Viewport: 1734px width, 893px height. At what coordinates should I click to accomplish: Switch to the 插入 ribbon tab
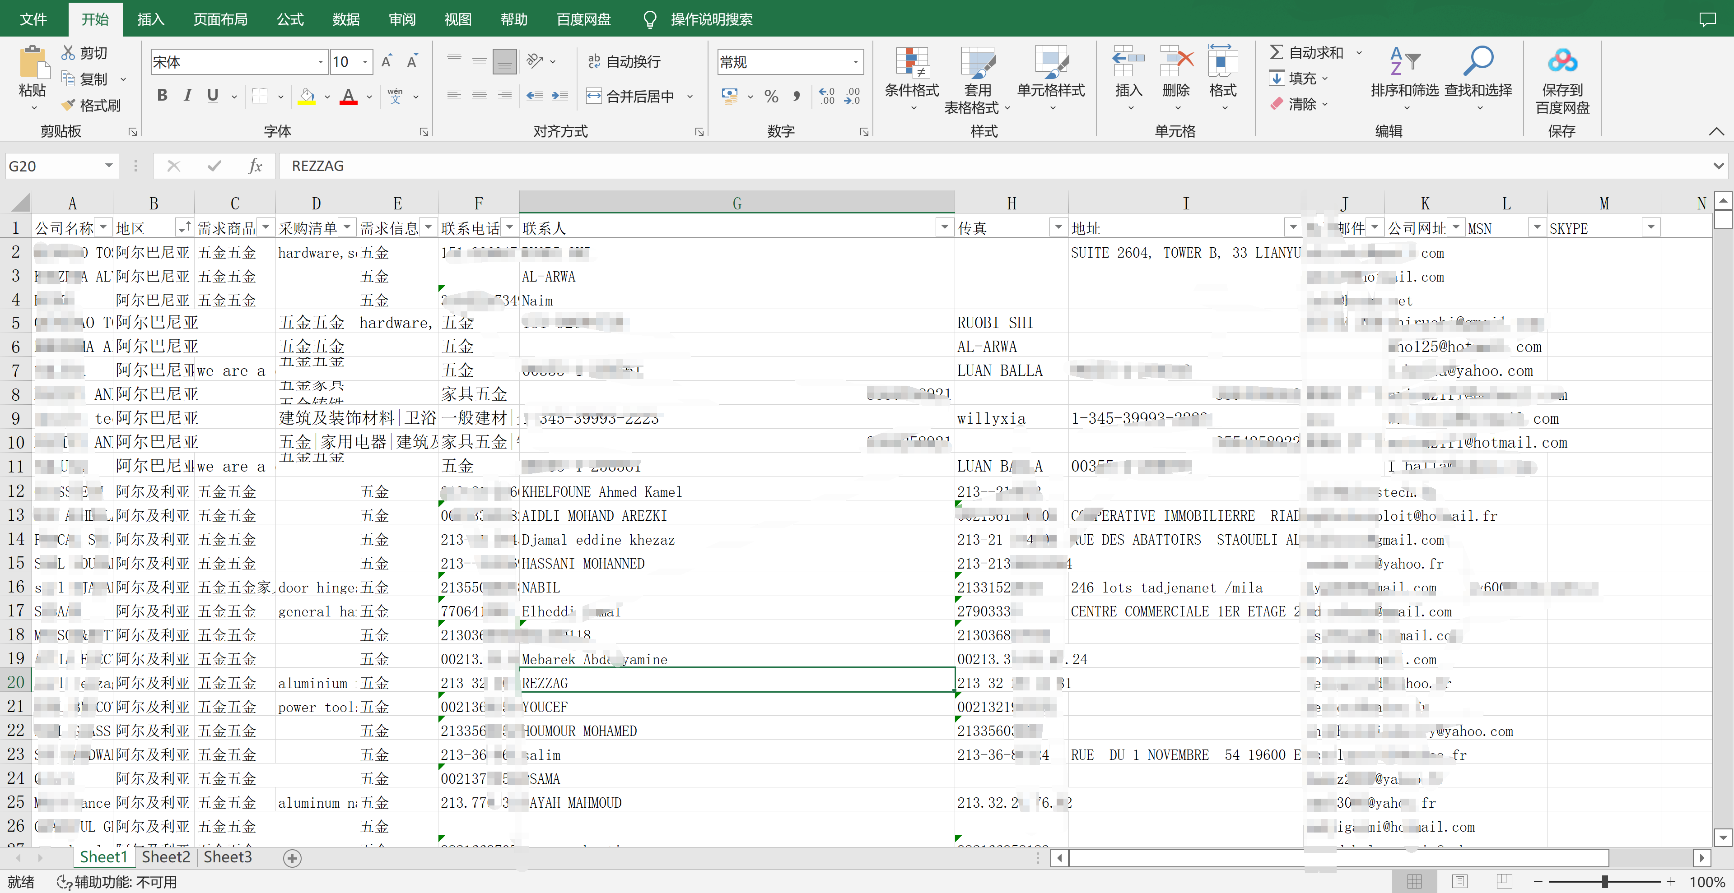151,19
